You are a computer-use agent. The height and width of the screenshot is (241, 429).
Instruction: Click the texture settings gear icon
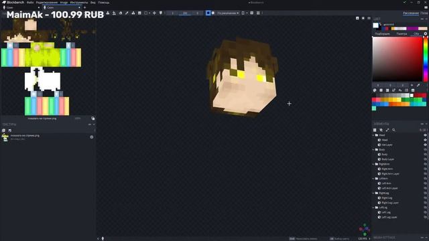tap(92, 137)
